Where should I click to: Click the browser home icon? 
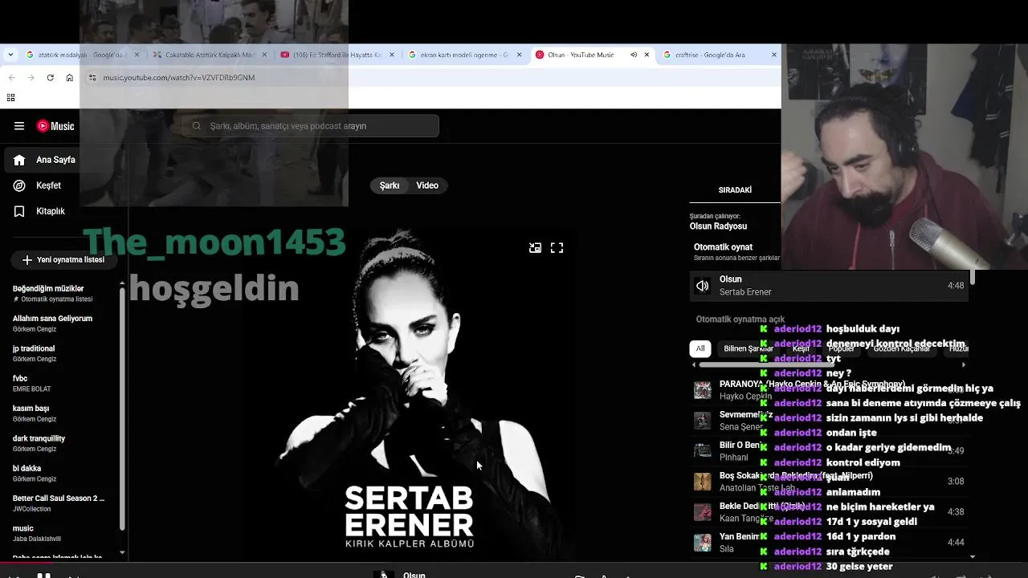69,78
